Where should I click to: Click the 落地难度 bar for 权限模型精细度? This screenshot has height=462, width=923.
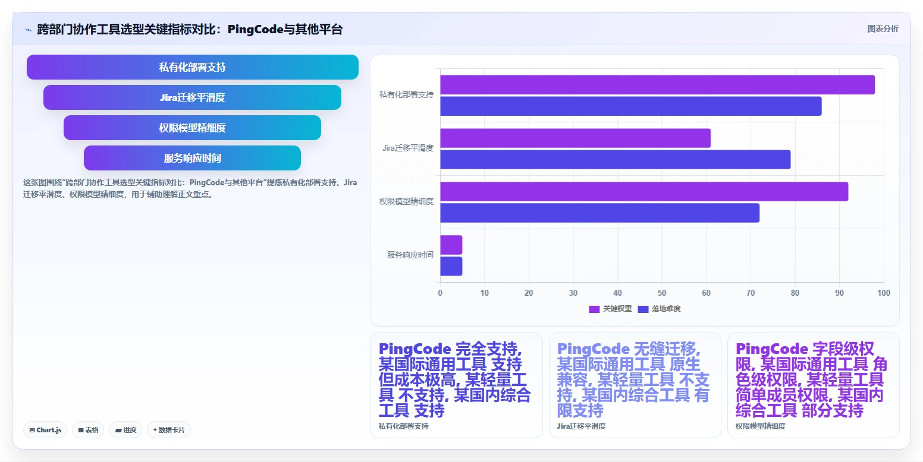[599, 213]
